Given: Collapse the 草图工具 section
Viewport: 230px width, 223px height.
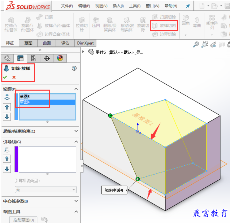Looking at the screenshot, I should tap(76, 212).
